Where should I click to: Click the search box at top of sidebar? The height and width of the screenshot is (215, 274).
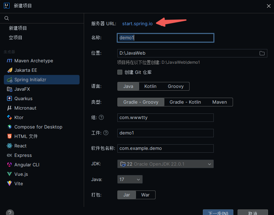(42, 18)
